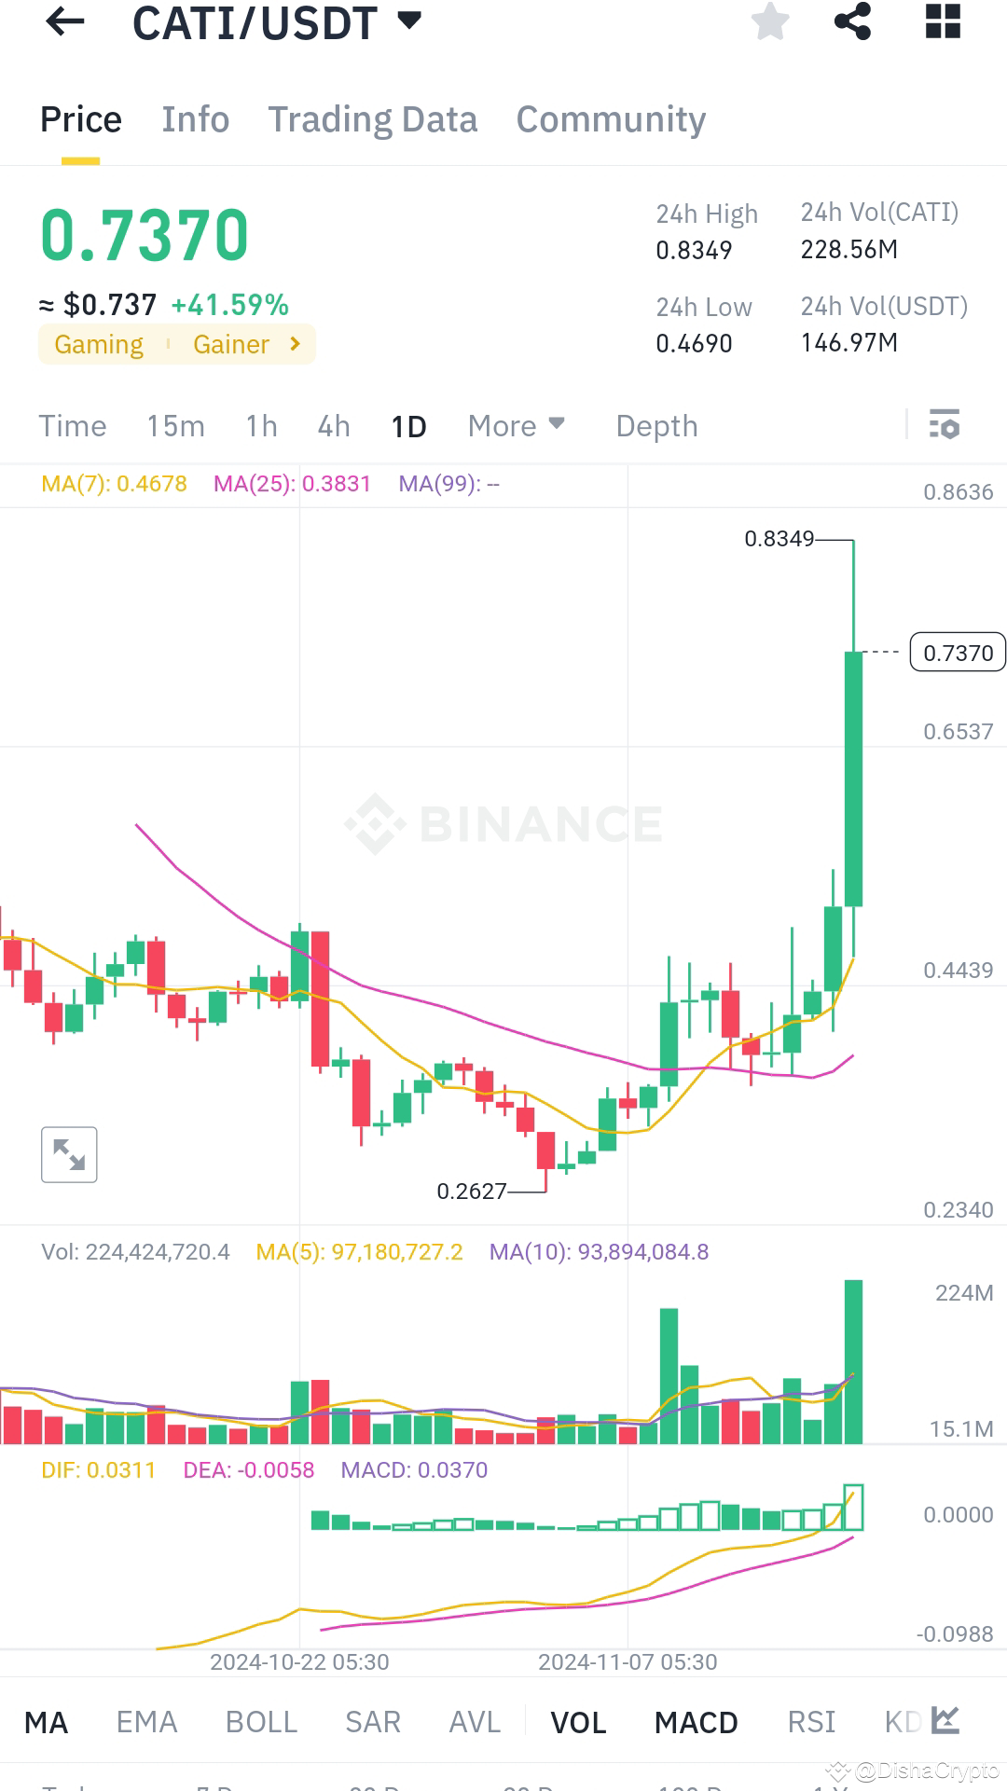1007x1791 pixels.
Task: Open the share icon
Action: tap(852, 21)
